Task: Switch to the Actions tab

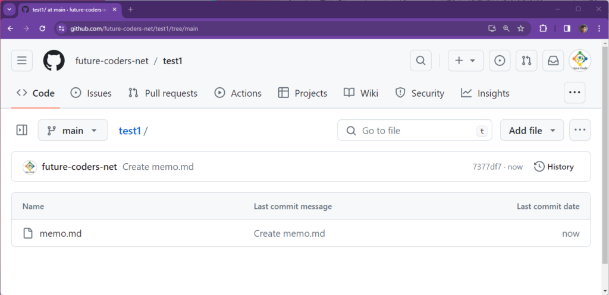Action: point(238,93)
